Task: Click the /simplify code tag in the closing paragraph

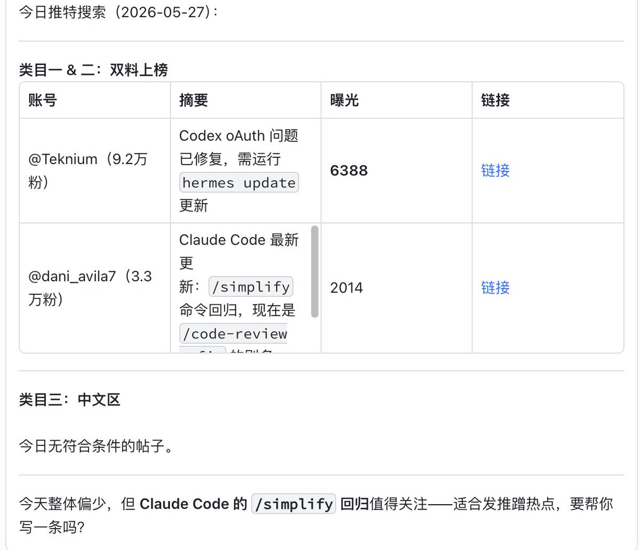Action: (x=293, y=504)
